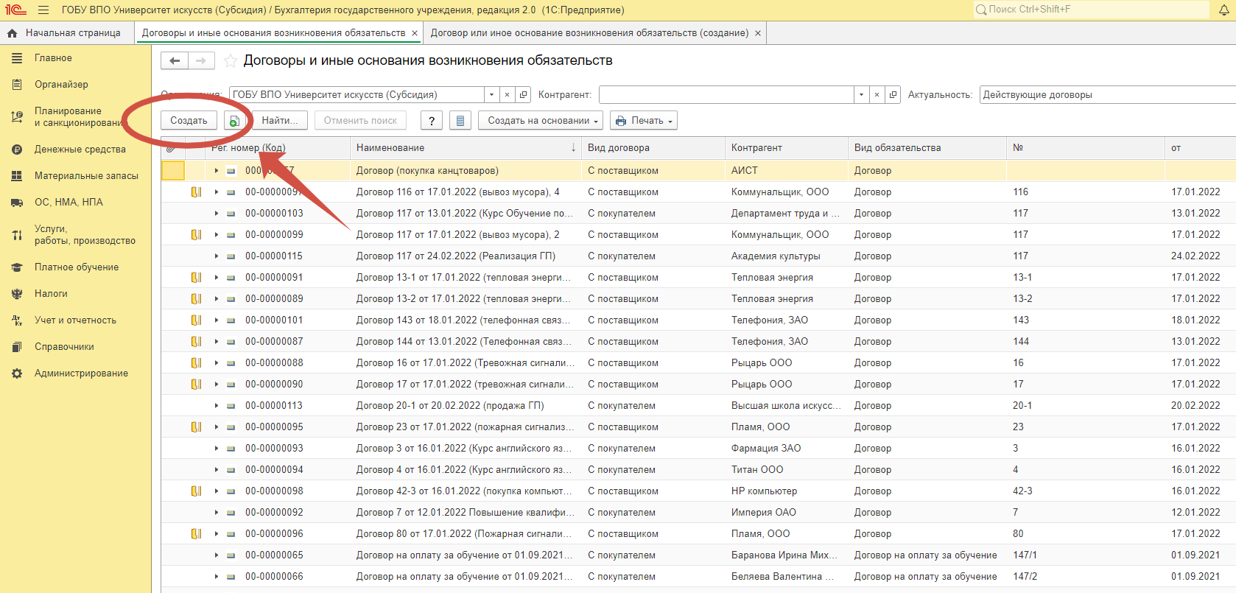This screenshot has height=593, width=1236.
Task: Close the Договоры и иные основания tab
Action: [x=415, y=33]
